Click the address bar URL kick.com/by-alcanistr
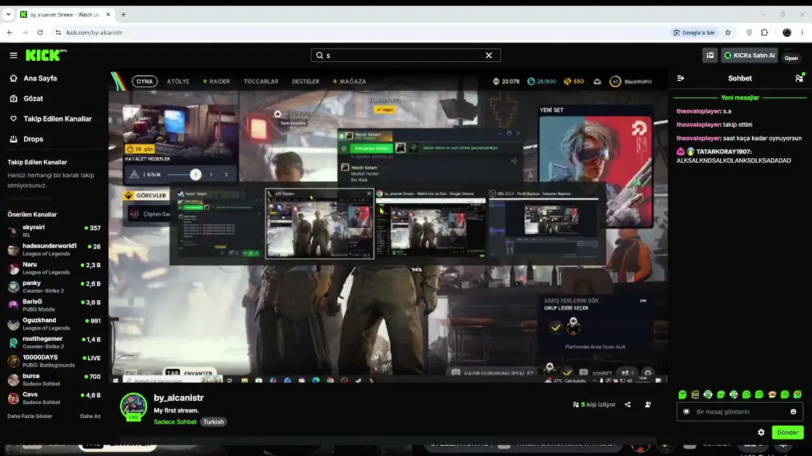Image resolution: width=812 pixels, height=456 pixels. [95, 32]
